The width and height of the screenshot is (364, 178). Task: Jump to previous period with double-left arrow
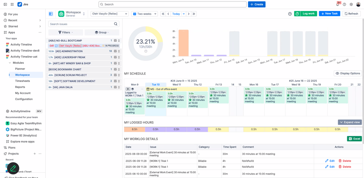pyautogui.click(x=163, y=14)
